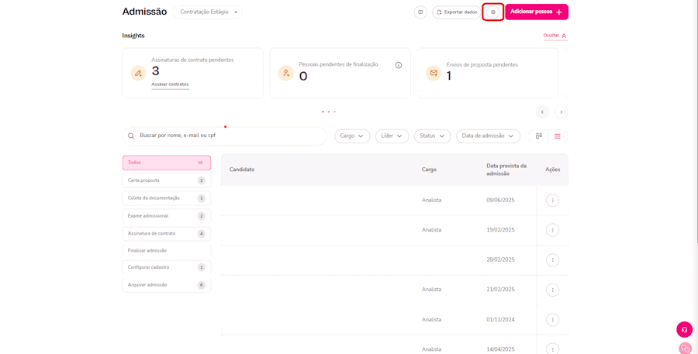Open Assinar contratos link
Viewport: 698px width, 354px height.
170,84
